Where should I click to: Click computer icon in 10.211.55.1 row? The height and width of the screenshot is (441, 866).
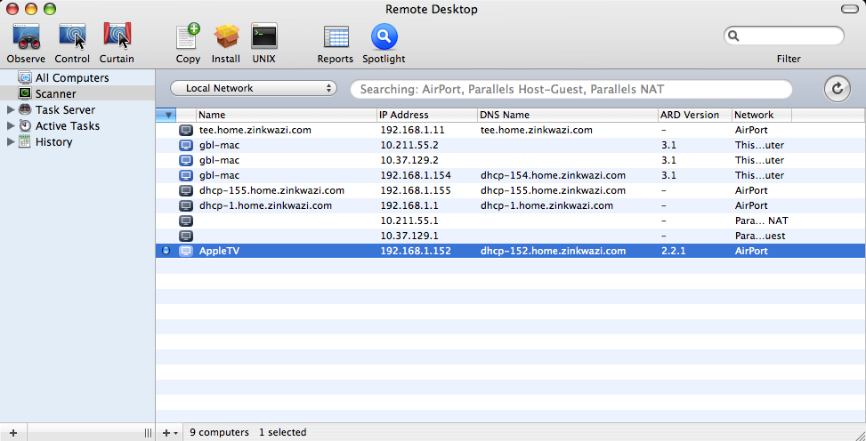point(186,220)
